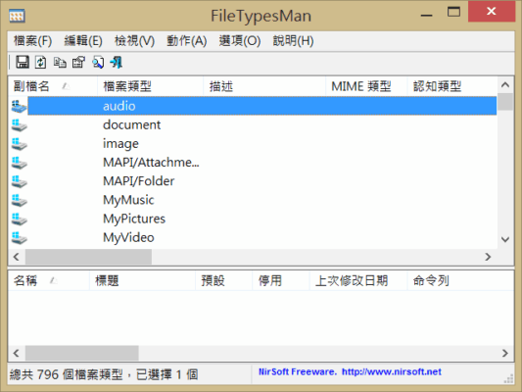Image resolution: width=522 pixels, height=392 pixels.
Task: Sort lower pane by 上次修改日期 column
Action: tap(358, 280)
